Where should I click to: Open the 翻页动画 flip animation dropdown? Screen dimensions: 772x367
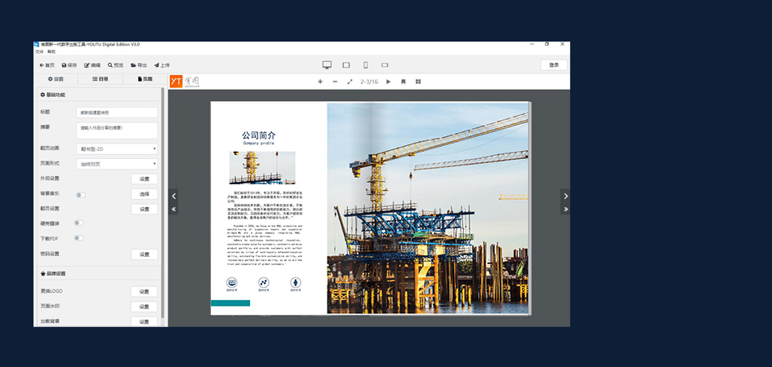coord(117,149)
